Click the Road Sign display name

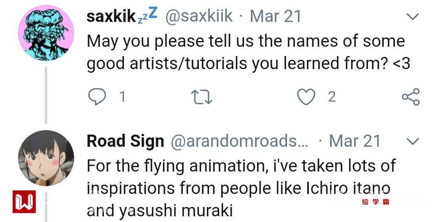click(125, 141)
